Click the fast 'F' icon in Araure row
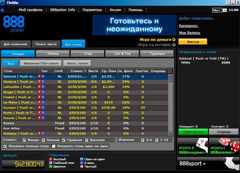The height and width of the screenshot is (173, 240). pyautogui.click(x=39, y=118)
